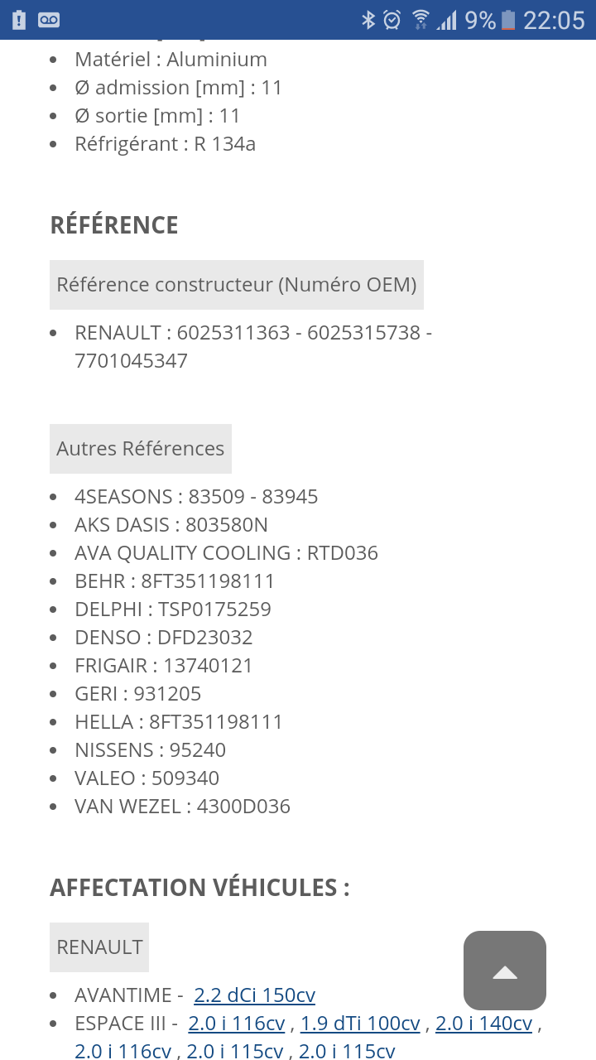This screenshot has width=596, height=1060.
Task: Click the AFFECTATION VÉHICULES heading
Action: pos(199,888)
